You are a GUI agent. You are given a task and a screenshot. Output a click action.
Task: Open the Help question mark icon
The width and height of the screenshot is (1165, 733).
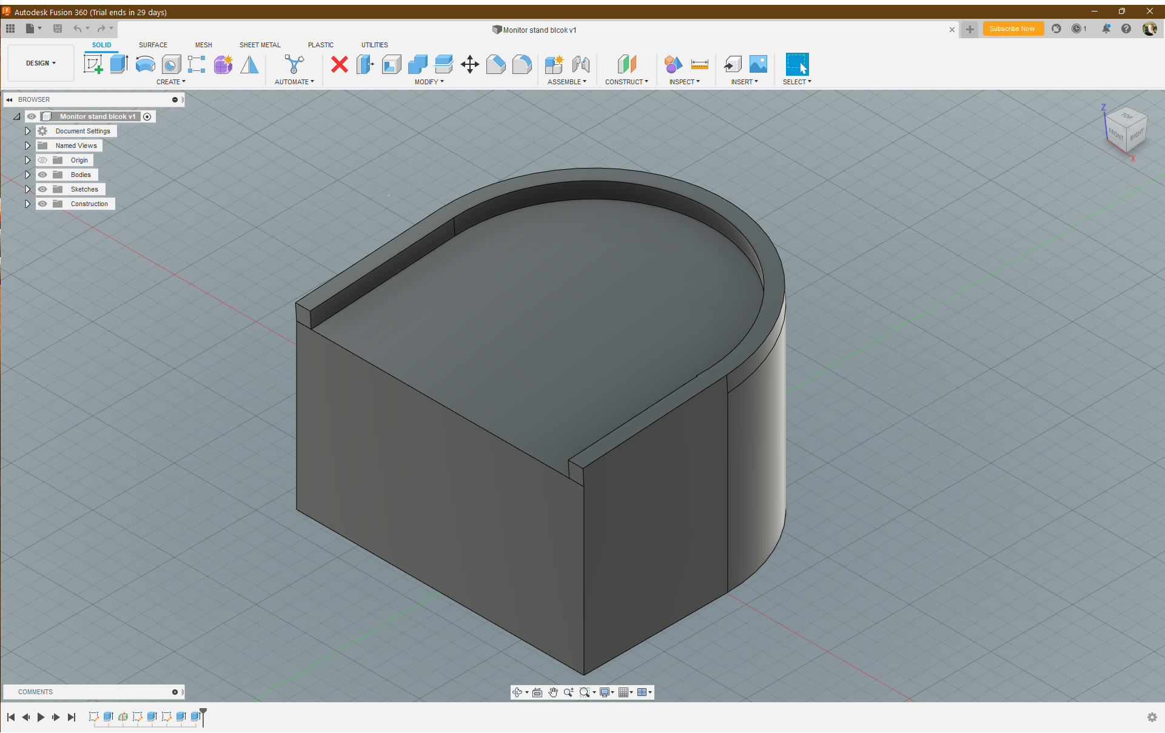click(1126, 28)
